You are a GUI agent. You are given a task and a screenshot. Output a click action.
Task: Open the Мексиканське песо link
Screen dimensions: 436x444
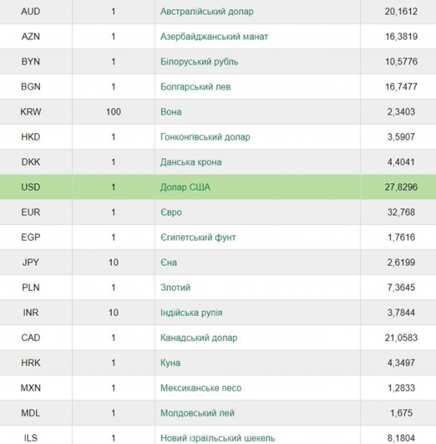click(x=201, y=388)
